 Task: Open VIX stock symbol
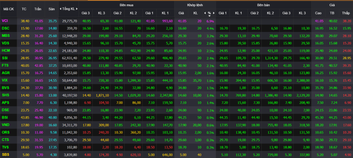point(5,80)
